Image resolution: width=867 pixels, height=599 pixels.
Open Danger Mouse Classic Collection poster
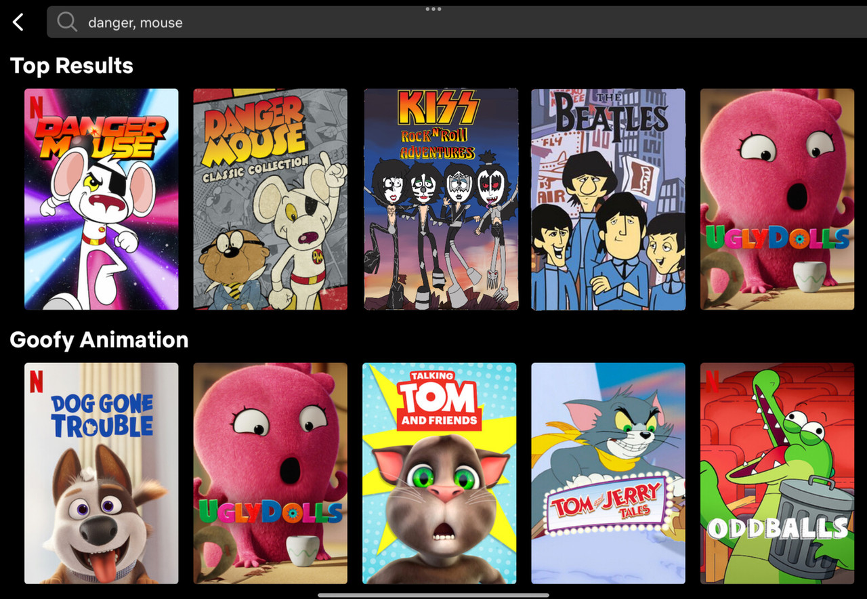(270, 199)
